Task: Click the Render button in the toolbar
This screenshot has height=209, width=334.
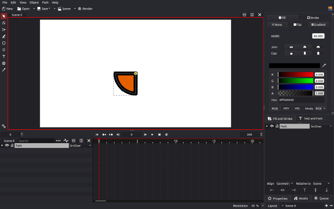Action: (x=85, y=9)
